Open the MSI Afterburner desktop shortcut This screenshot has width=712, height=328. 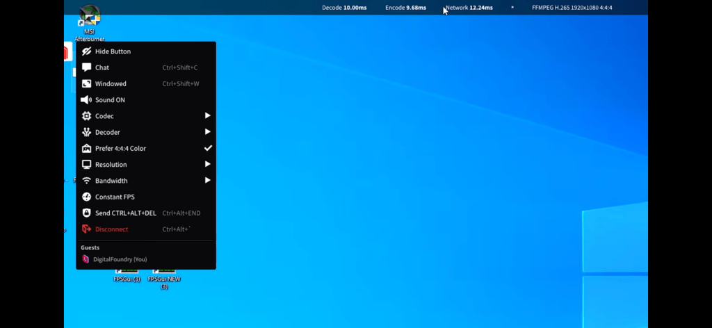pyautogui.click(x=90, y=22)
